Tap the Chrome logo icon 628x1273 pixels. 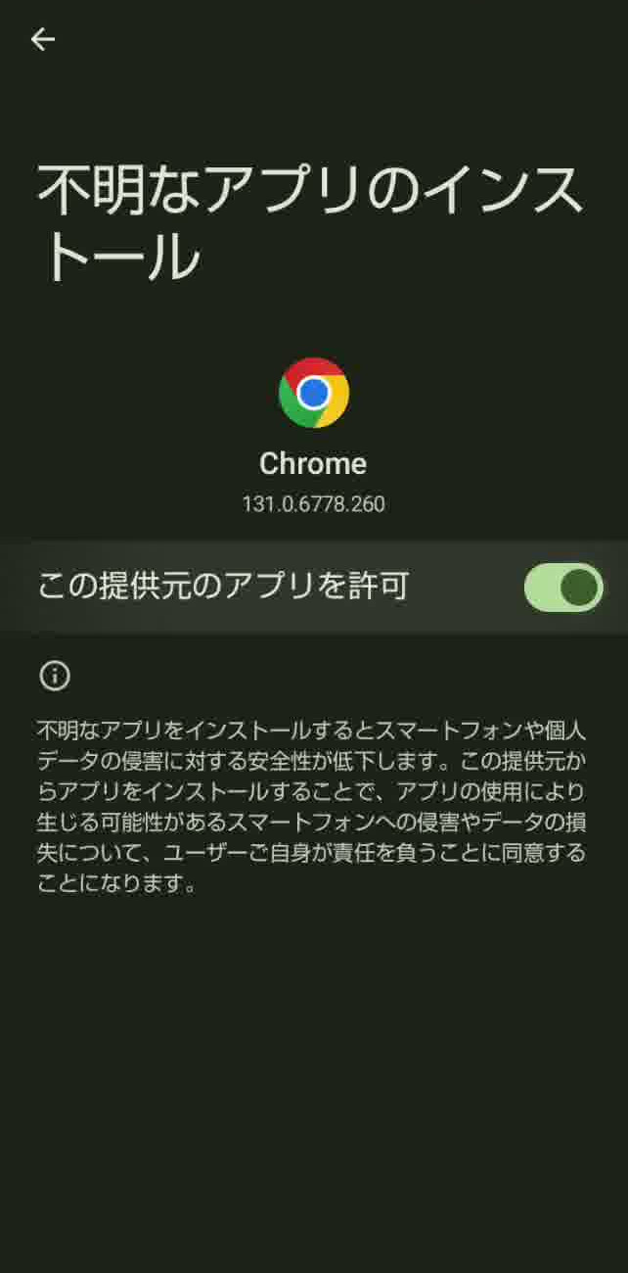pyautogui.click(x=314, y=393)
